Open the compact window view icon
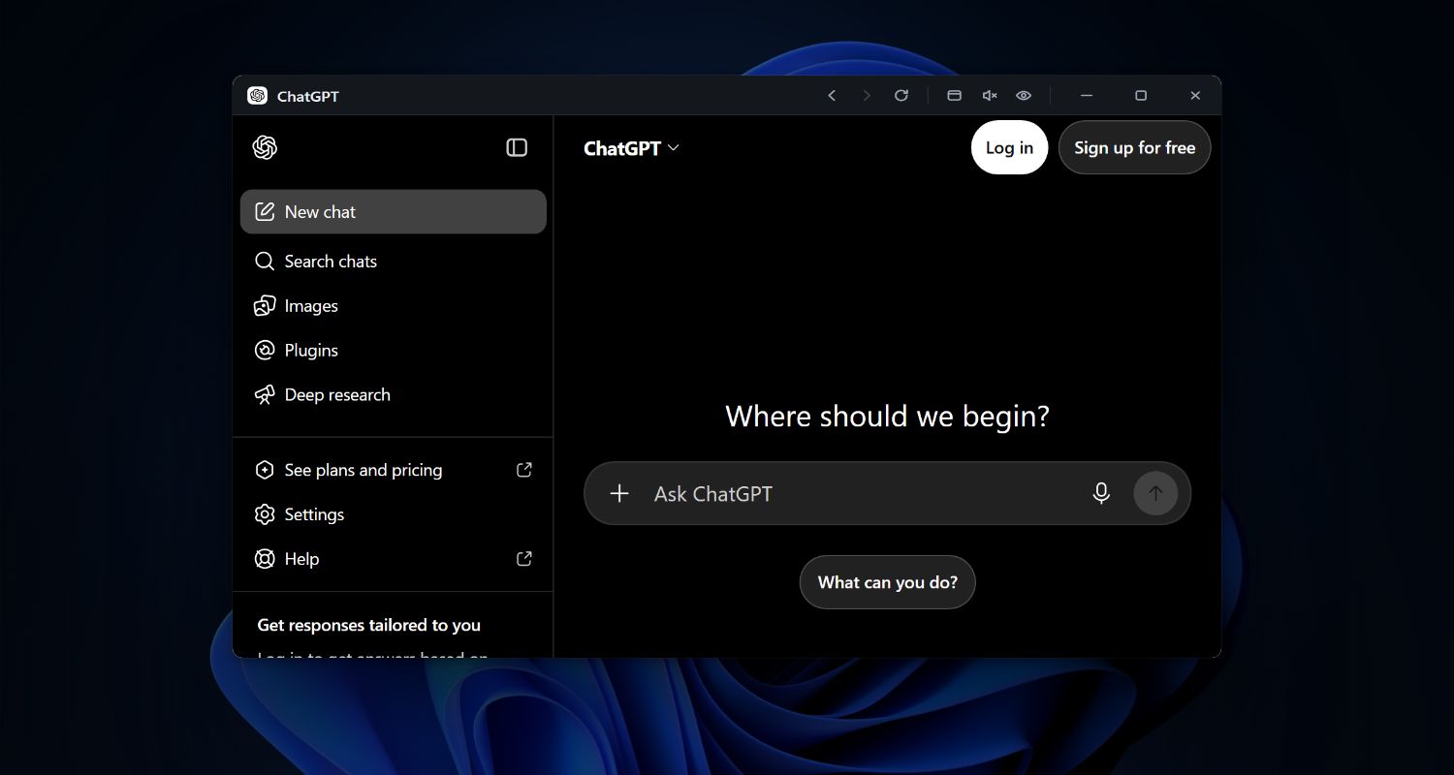 coord(954,95)
